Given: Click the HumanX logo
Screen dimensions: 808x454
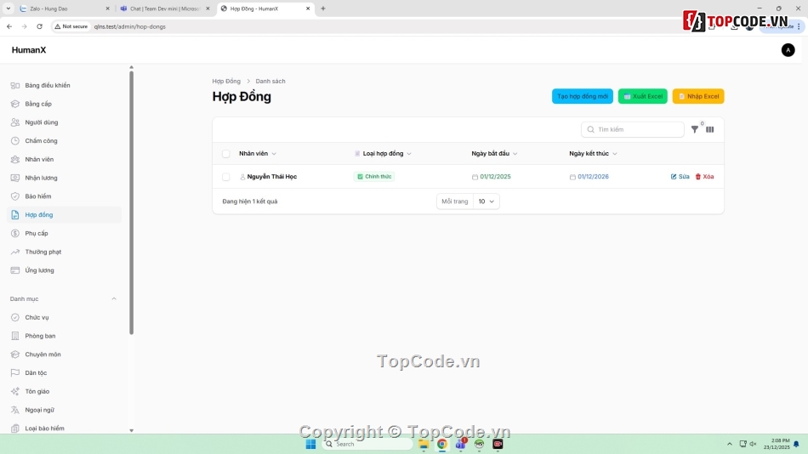Looking at the screenshot, I should coord(29,50).
